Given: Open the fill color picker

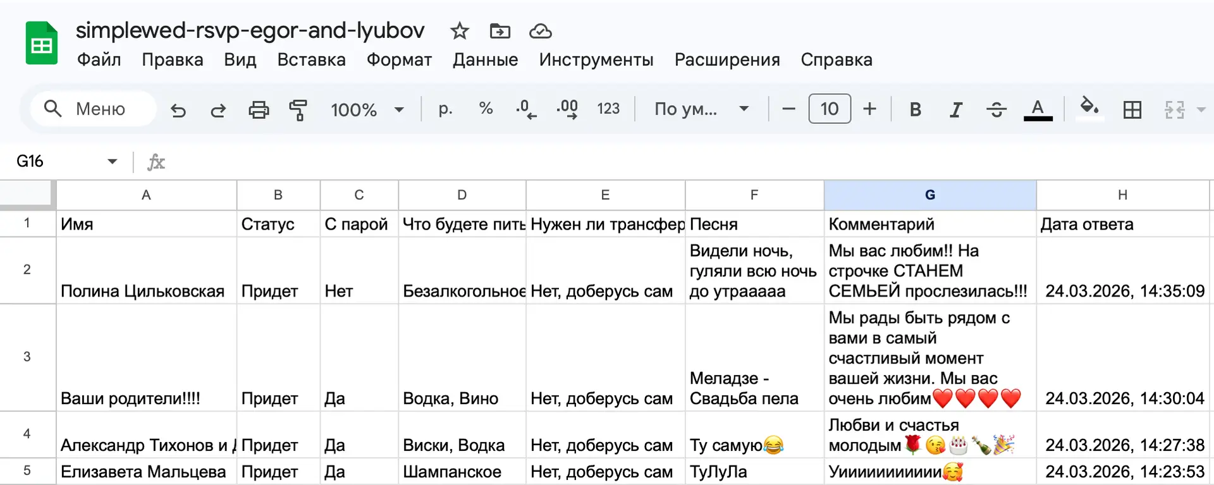Looking at the screenshot, I should [1089, 109].
